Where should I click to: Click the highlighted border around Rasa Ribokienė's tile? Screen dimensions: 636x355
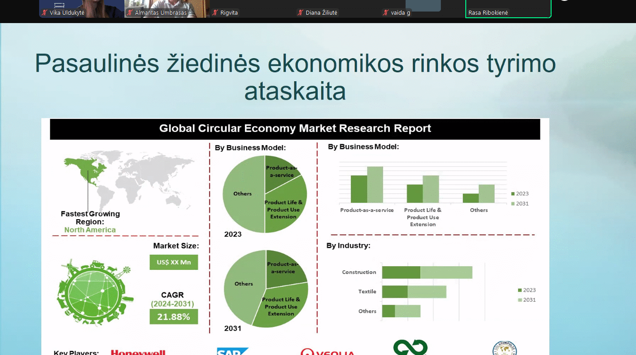508,9
